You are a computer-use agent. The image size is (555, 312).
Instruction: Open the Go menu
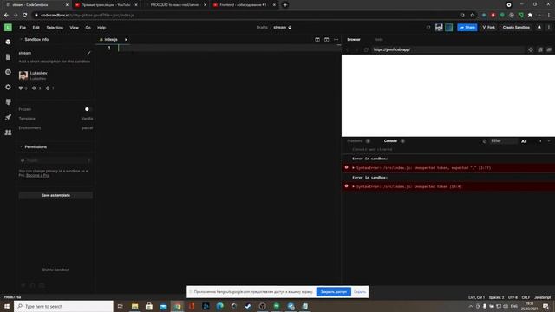[88, 28]
